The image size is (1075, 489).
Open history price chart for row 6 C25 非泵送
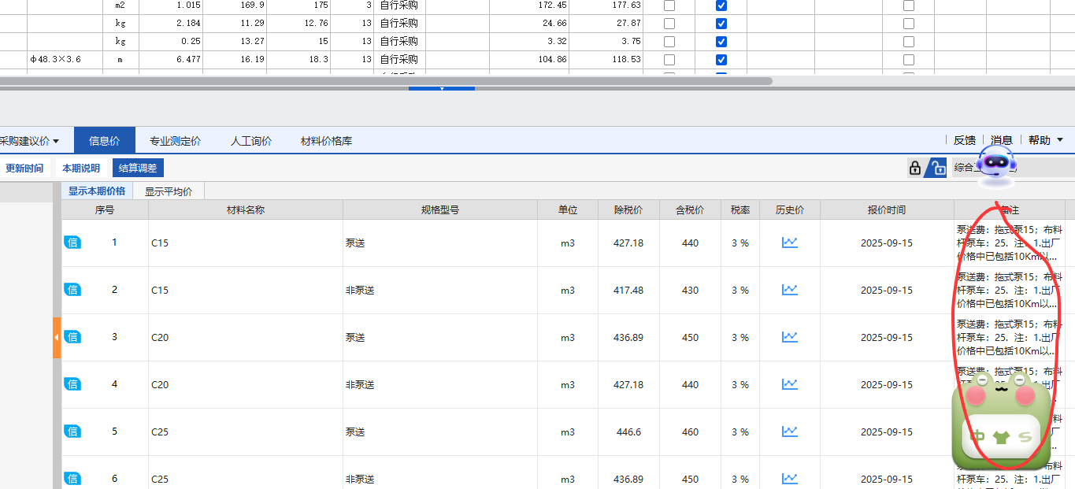(x=789, y=479)
